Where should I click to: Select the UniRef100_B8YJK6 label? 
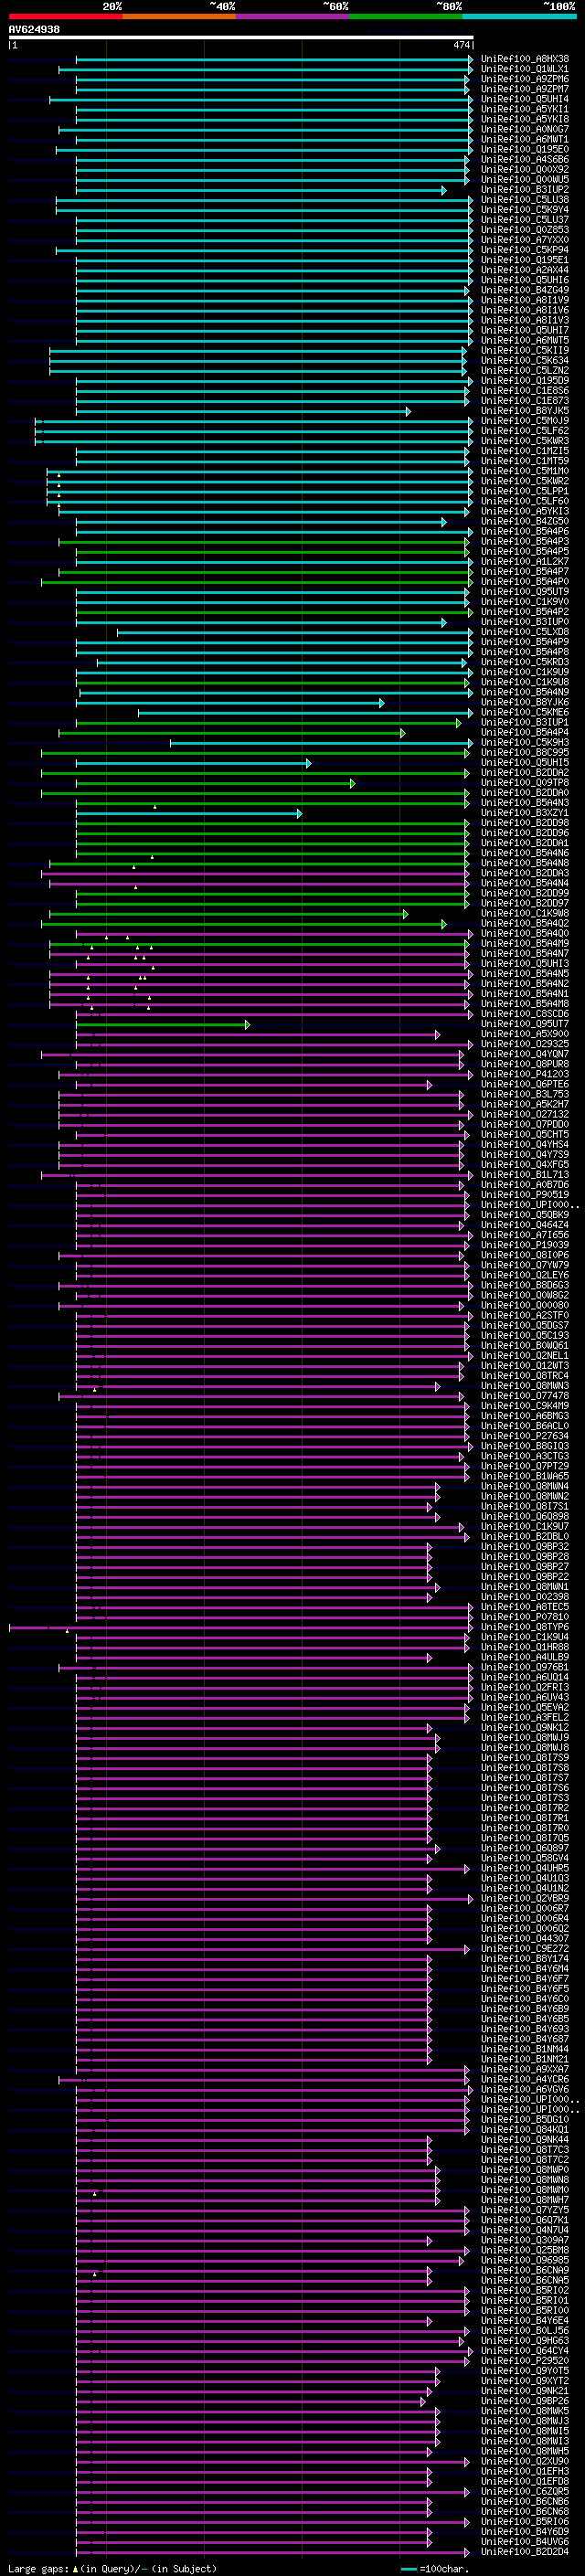(524, 703)
